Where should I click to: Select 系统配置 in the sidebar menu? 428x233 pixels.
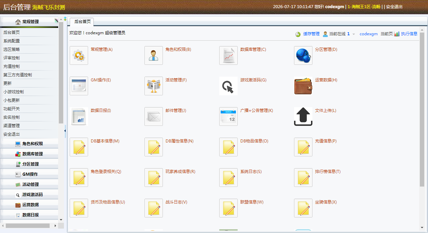coord(12,41)
